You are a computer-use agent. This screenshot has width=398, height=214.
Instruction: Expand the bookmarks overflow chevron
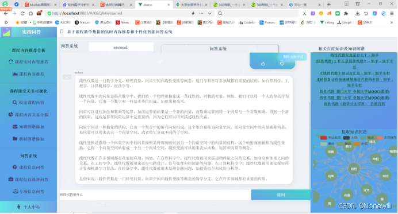(x=392, y=22)
